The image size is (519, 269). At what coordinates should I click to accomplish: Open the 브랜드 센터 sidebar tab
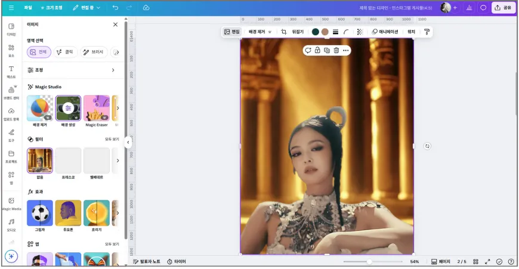click(11, 93)
